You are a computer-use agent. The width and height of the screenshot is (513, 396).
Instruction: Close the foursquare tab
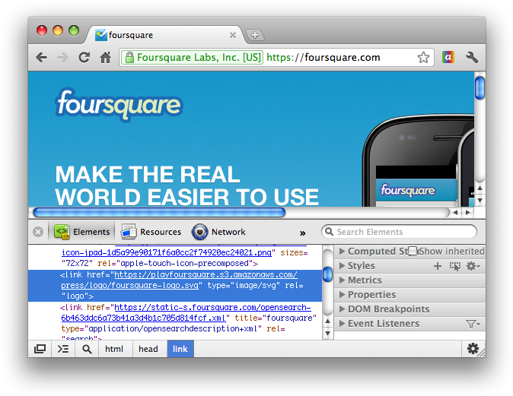pos(233,35)
